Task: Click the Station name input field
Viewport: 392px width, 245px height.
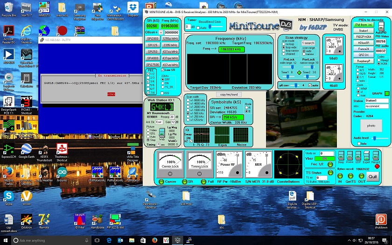Action: (377, 100)
